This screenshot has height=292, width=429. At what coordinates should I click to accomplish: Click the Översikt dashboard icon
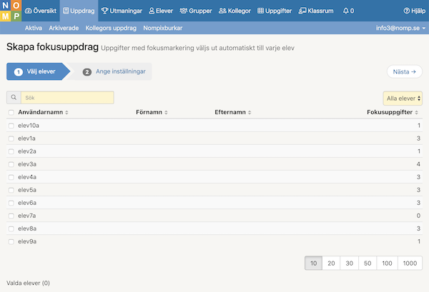pos(28,11)
